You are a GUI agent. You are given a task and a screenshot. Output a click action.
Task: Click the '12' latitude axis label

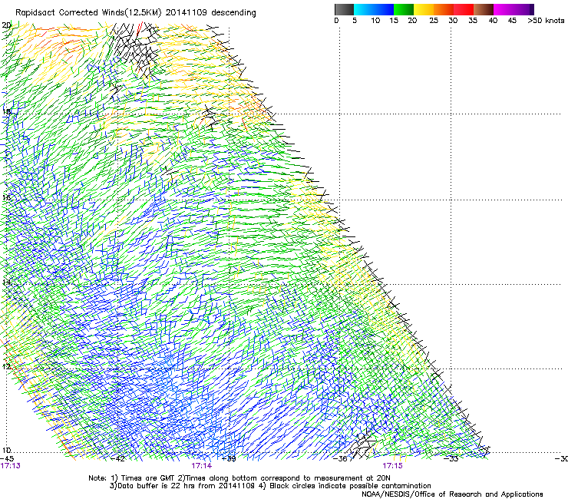[x=6, y=366]
